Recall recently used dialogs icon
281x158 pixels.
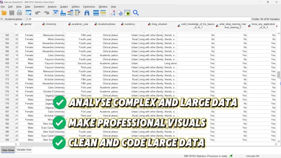(29, 13)
